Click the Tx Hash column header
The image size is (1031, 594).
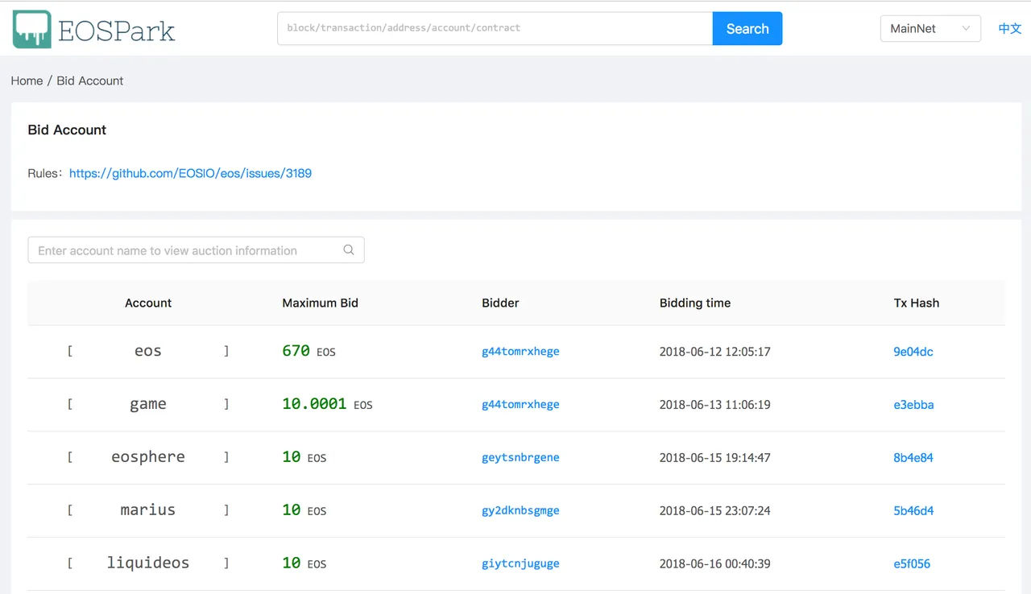[917, 303]
